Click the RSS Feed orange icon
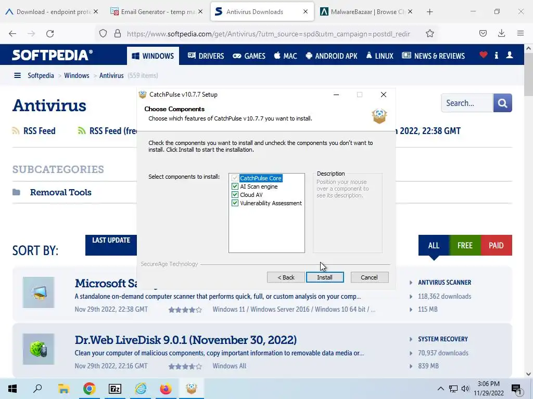 click(16, 130)
